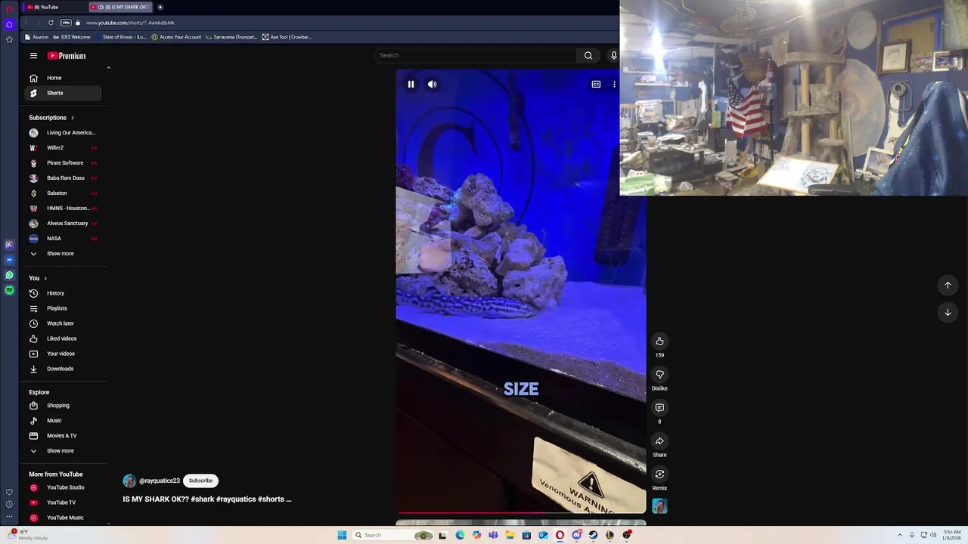Open Microsoft Edge from the taskbar
Viewport: 968px width, 544px height.
[x=460, y=535]
